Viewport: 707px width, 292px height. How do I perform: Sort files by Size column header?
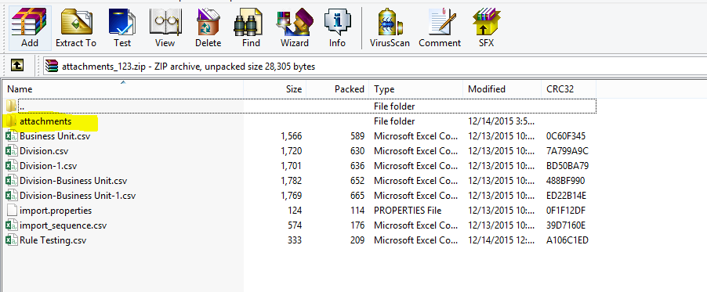tap(275, 88)
